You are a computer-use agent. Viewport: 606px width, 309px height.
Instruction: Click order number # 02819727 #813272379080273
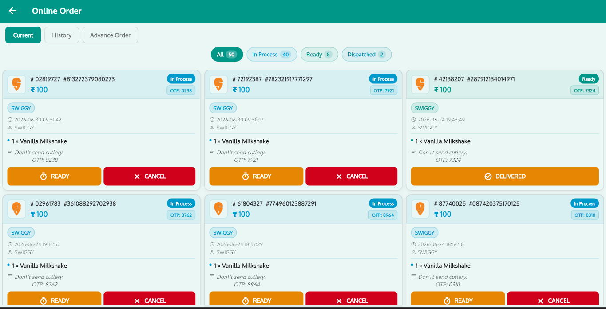[x=73, y=79]
